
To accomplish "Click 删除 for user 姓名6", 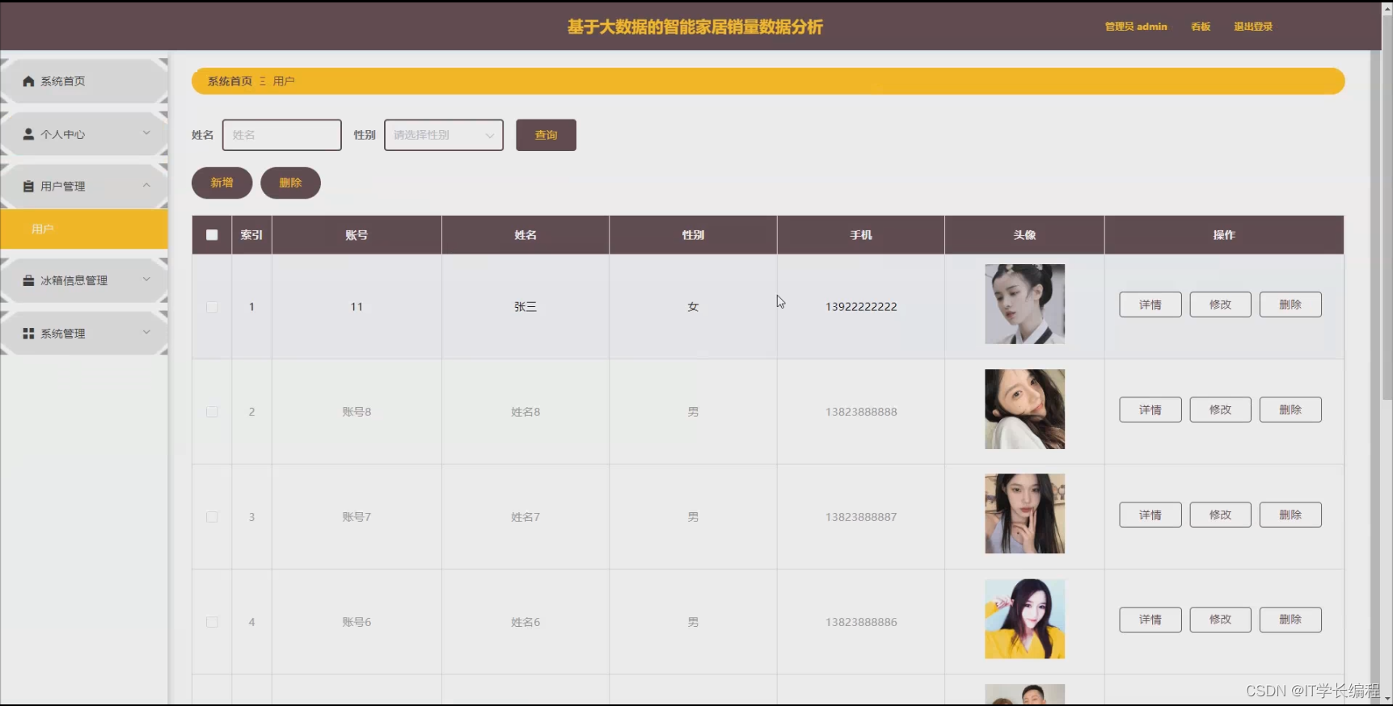I will tap(1290, 620).
